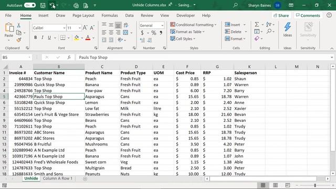336x189 pixels.
Task: Open the Borders dropdown arrow
Action: coord(69,38)
